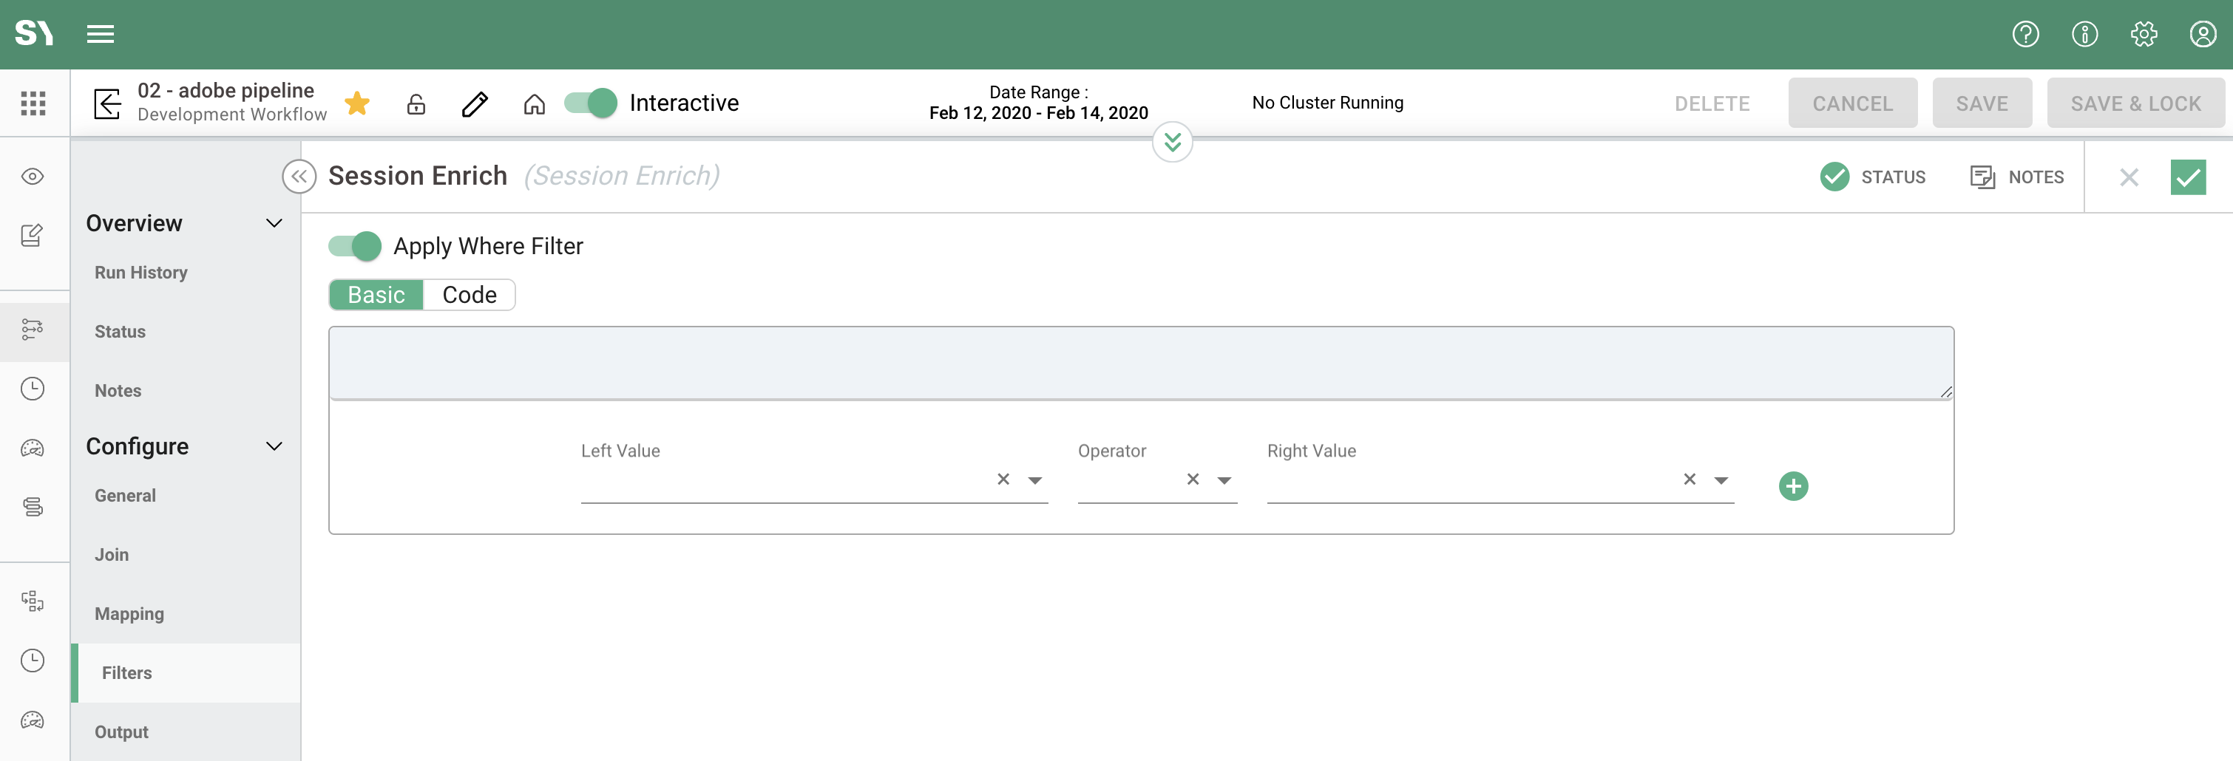The image size is (2233, 761).
Task: Disable the Interactive mode toggle
Action: pos(589,102)
